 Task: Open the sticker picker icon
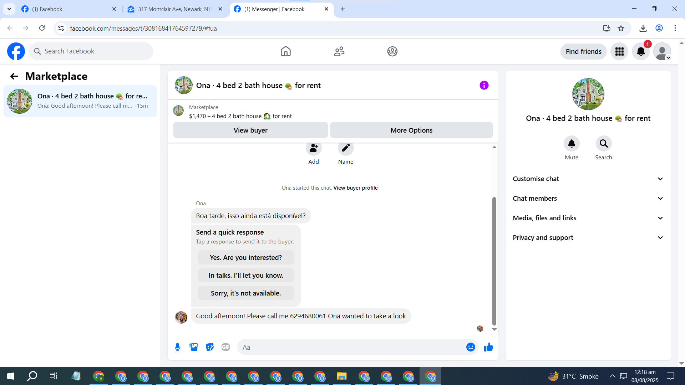coord(210,347)
